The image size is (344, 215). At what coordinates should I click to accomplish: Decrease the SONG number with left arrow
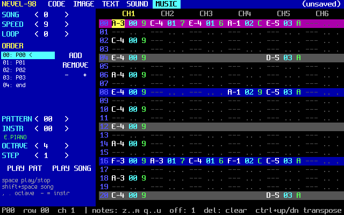[x=37, y=15]
